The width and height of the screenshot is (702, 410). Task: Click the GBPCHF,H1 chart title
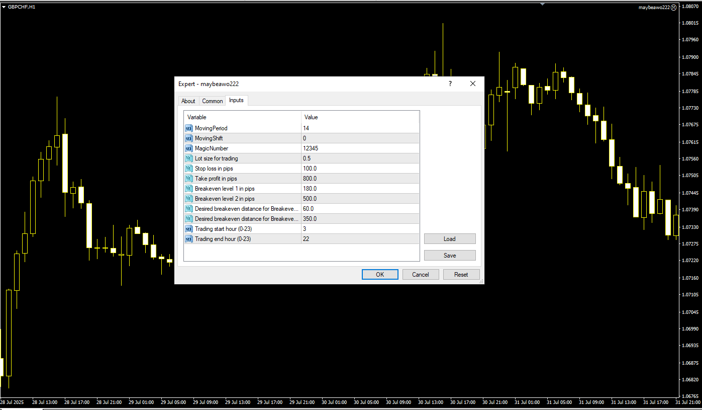(22, 7)
